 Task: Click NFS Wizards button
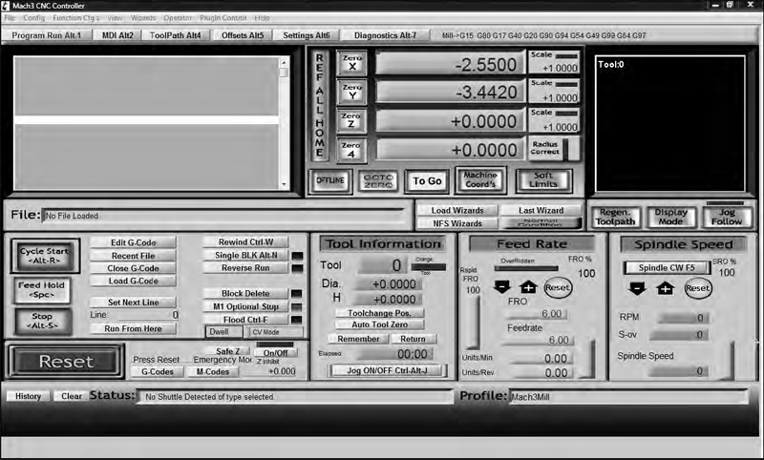tap(457, 223)
